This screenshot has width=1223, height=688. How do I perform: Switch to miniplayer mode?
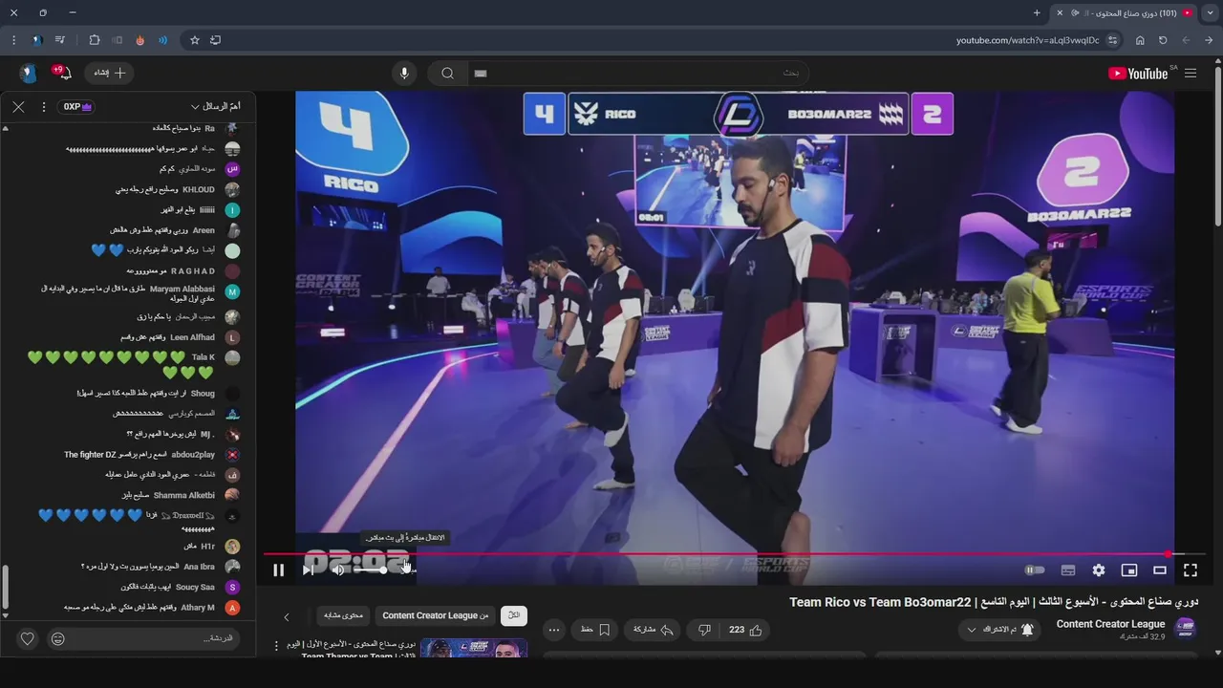tap(1129, 570)
